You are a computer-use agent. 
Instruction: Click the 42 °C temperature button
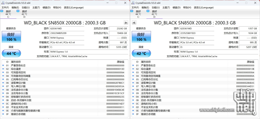[141, 54]
